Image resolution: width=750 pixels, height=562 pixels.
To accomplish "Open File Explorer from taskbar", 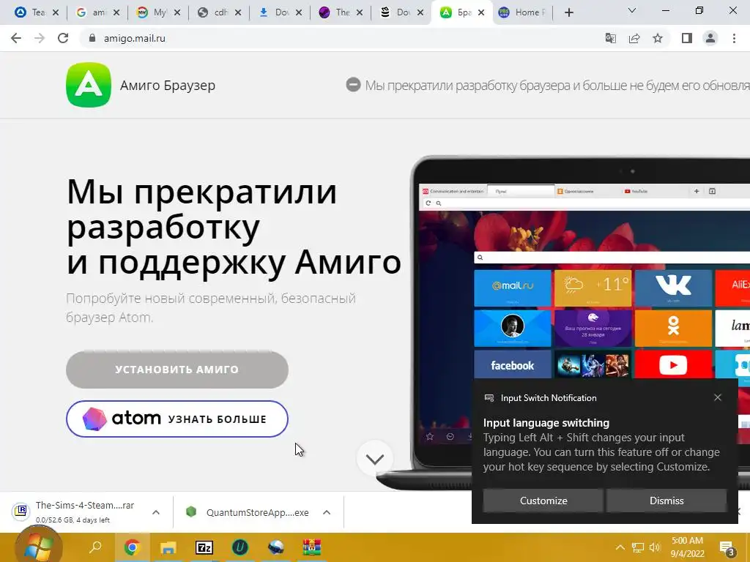I will click(168, 547).
